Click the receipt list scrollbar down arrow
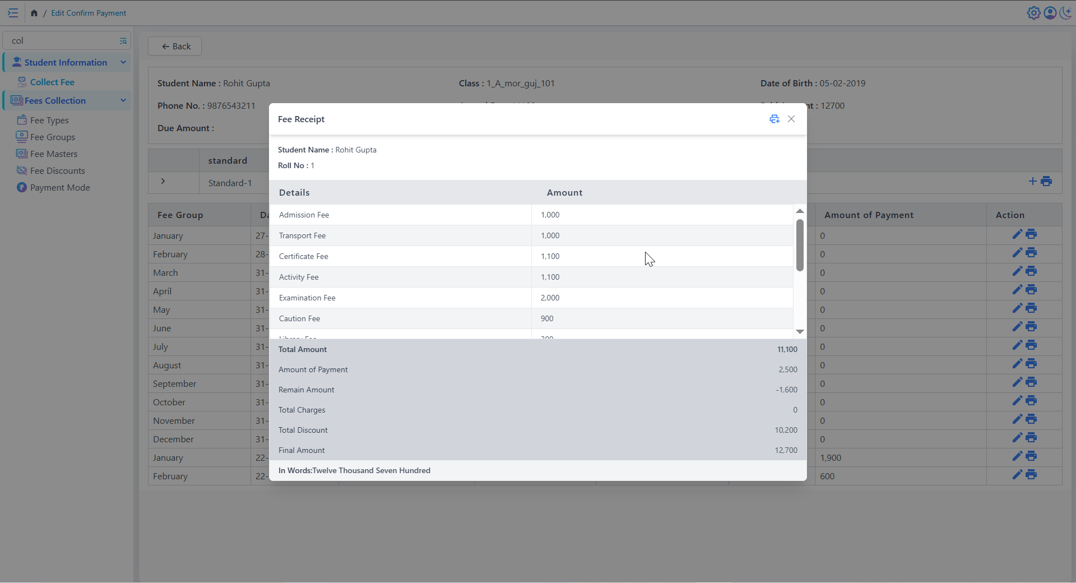The height and width of the screenshot is (583, 1076). pos(800,332)
